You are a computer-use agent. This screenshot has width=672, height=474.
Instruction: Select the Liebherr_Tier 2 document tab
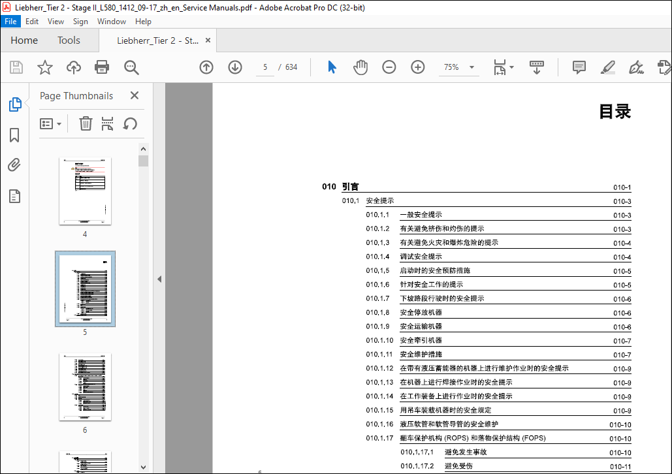[157, 40]
